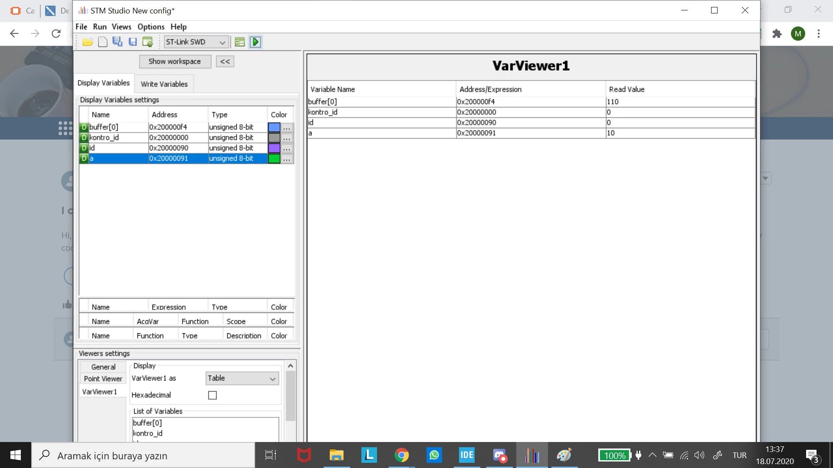Open configuration file with folder icon
This screenshot has height=468, width=833.
click(x=88, y=42)
